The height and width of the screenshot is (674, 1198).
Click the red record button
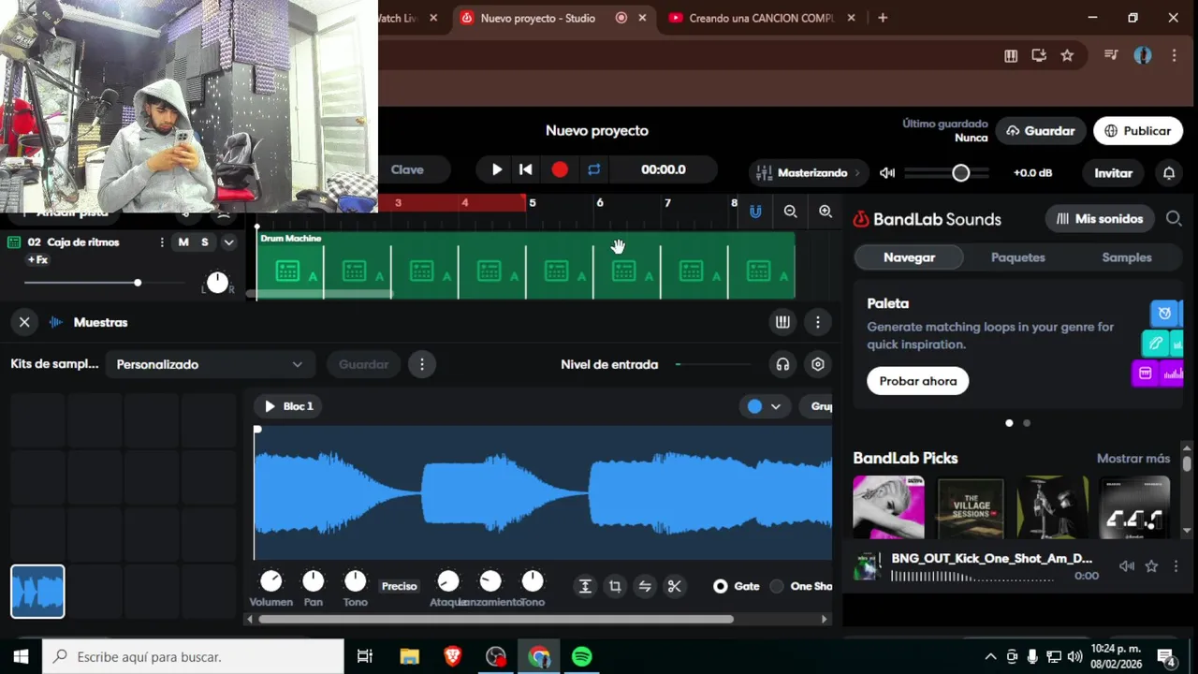click(x=560, y=169)
